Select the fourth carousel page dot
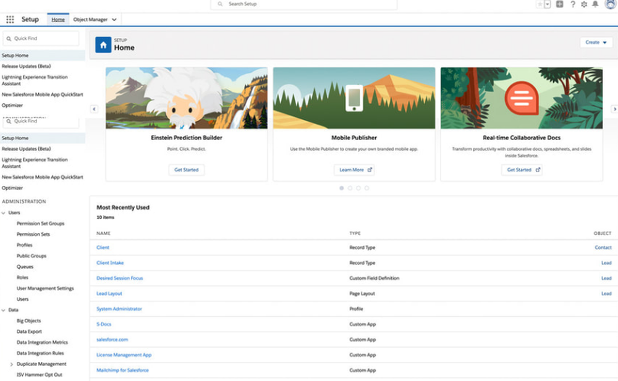This screenshot has height=381, width=618. click(x=366, y=188)
